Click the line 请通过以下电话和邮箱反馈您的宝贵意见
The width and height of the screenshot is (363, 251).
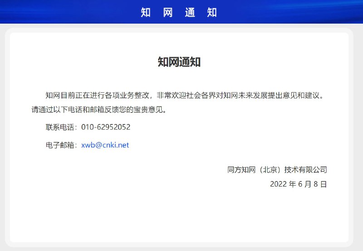(99, 109)
